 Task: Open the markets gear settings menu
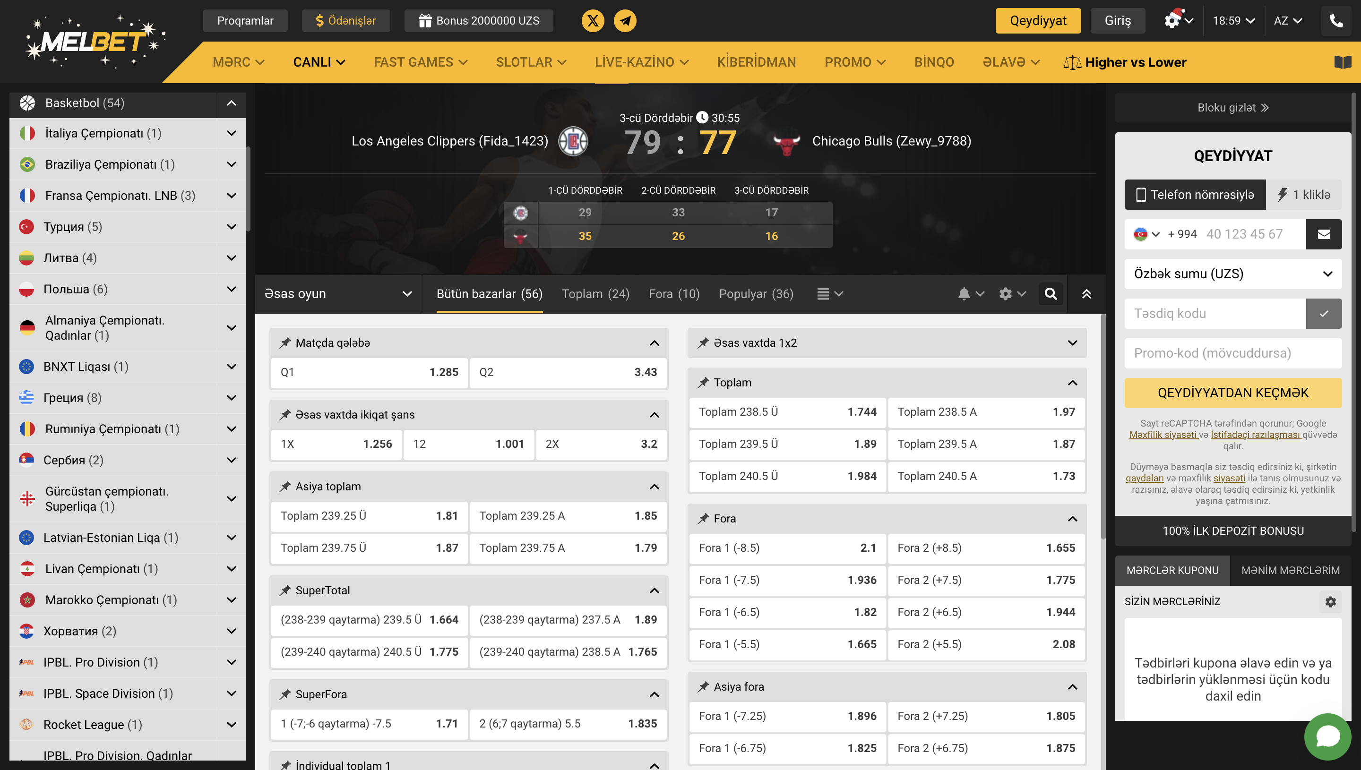[1012, 293]
